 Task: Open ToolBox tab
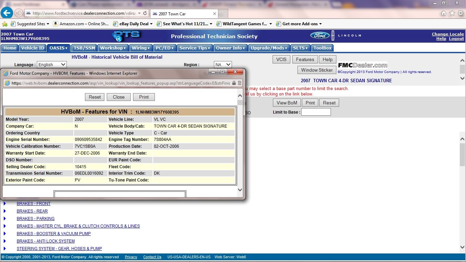(322, 48)
